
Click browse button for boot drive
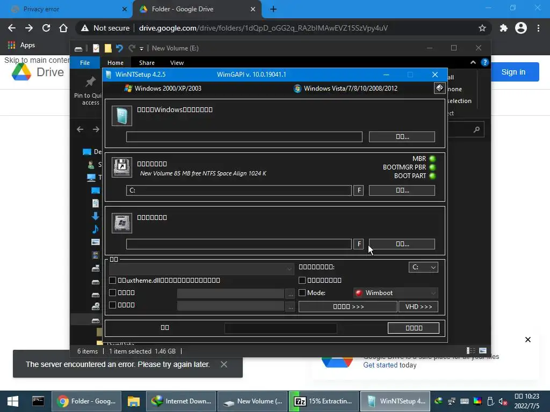(402, 190)
